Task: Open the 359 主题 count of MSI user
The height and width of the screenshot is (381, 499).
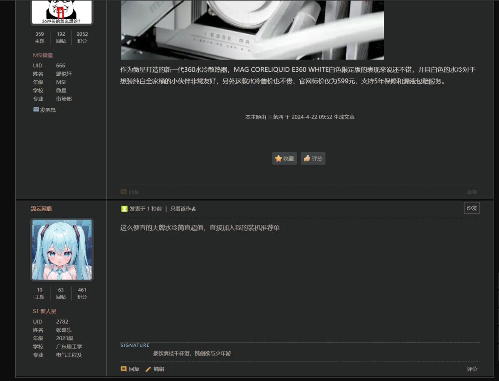Action: 40,37
